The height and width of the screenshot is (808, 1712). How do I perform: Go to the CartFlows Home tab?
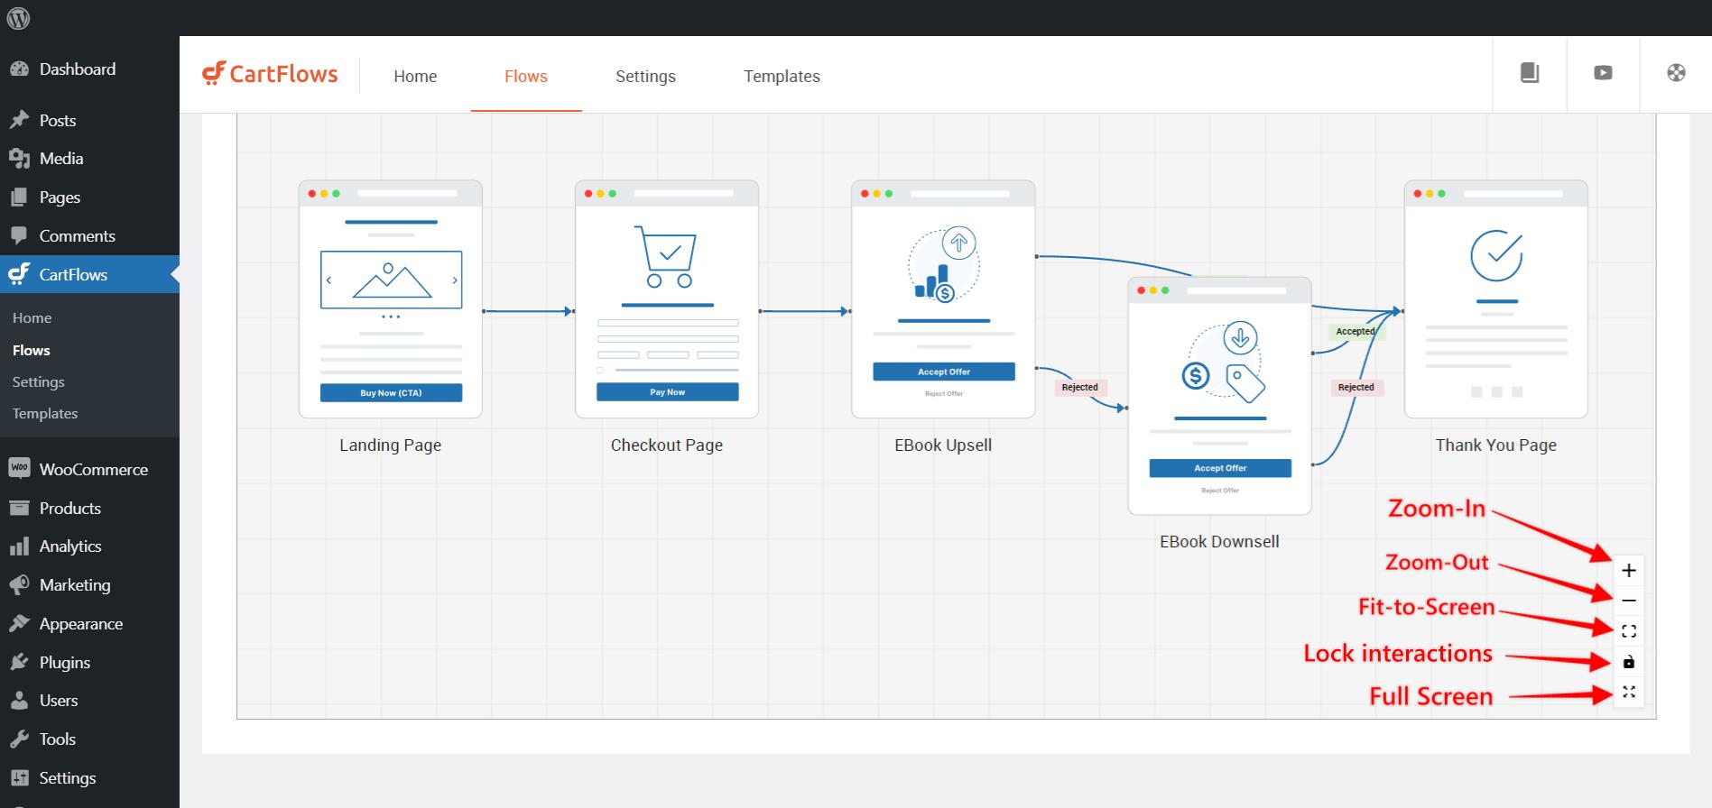click(415, 77)
